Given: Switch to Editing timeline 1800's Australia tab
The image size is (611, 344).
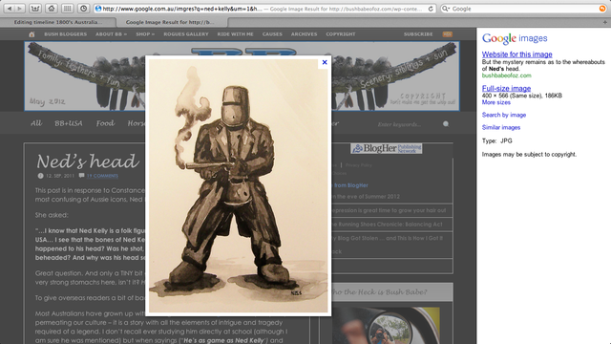Looking at the screenshot, I should point(58,22).
